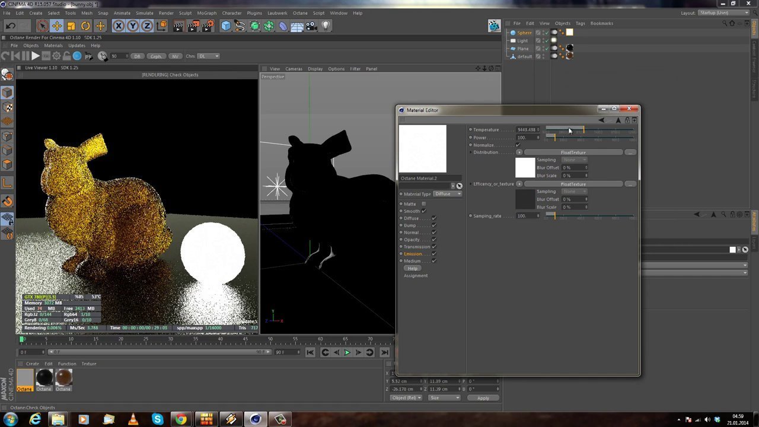The height and width of the screenshot is (427, 759).
Task: Open the Materials menu in Octane window
Action: coord(53,46)
